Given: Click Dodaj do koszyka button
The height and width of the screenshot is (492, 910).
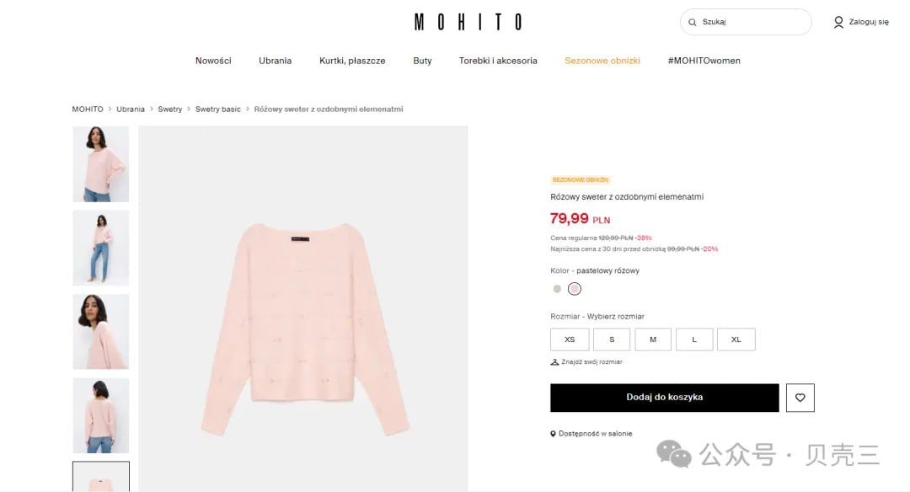Looking at the screenshot, I should [665, 398].
